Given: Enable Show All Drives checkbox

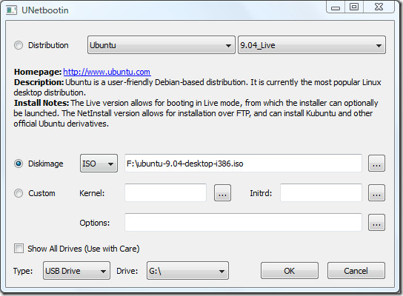Looking at the screenshot, I should 19,249.
